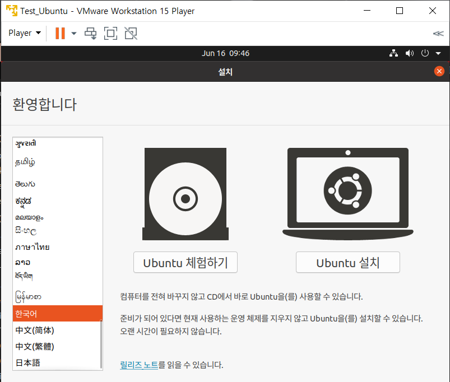The height and width of the screenshot is (382, 450).
Task: Click the power icon in the top bar
Action: (425, 53)
